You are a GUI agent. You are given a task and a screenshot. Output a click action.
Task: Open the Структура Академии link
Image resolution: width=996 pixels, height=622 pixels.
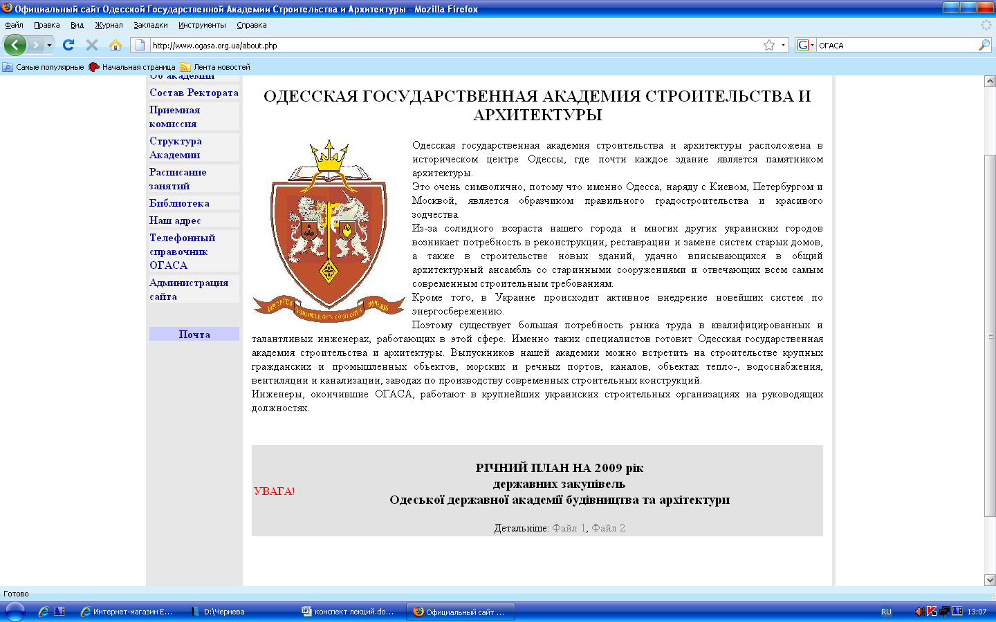coord(176,148)
